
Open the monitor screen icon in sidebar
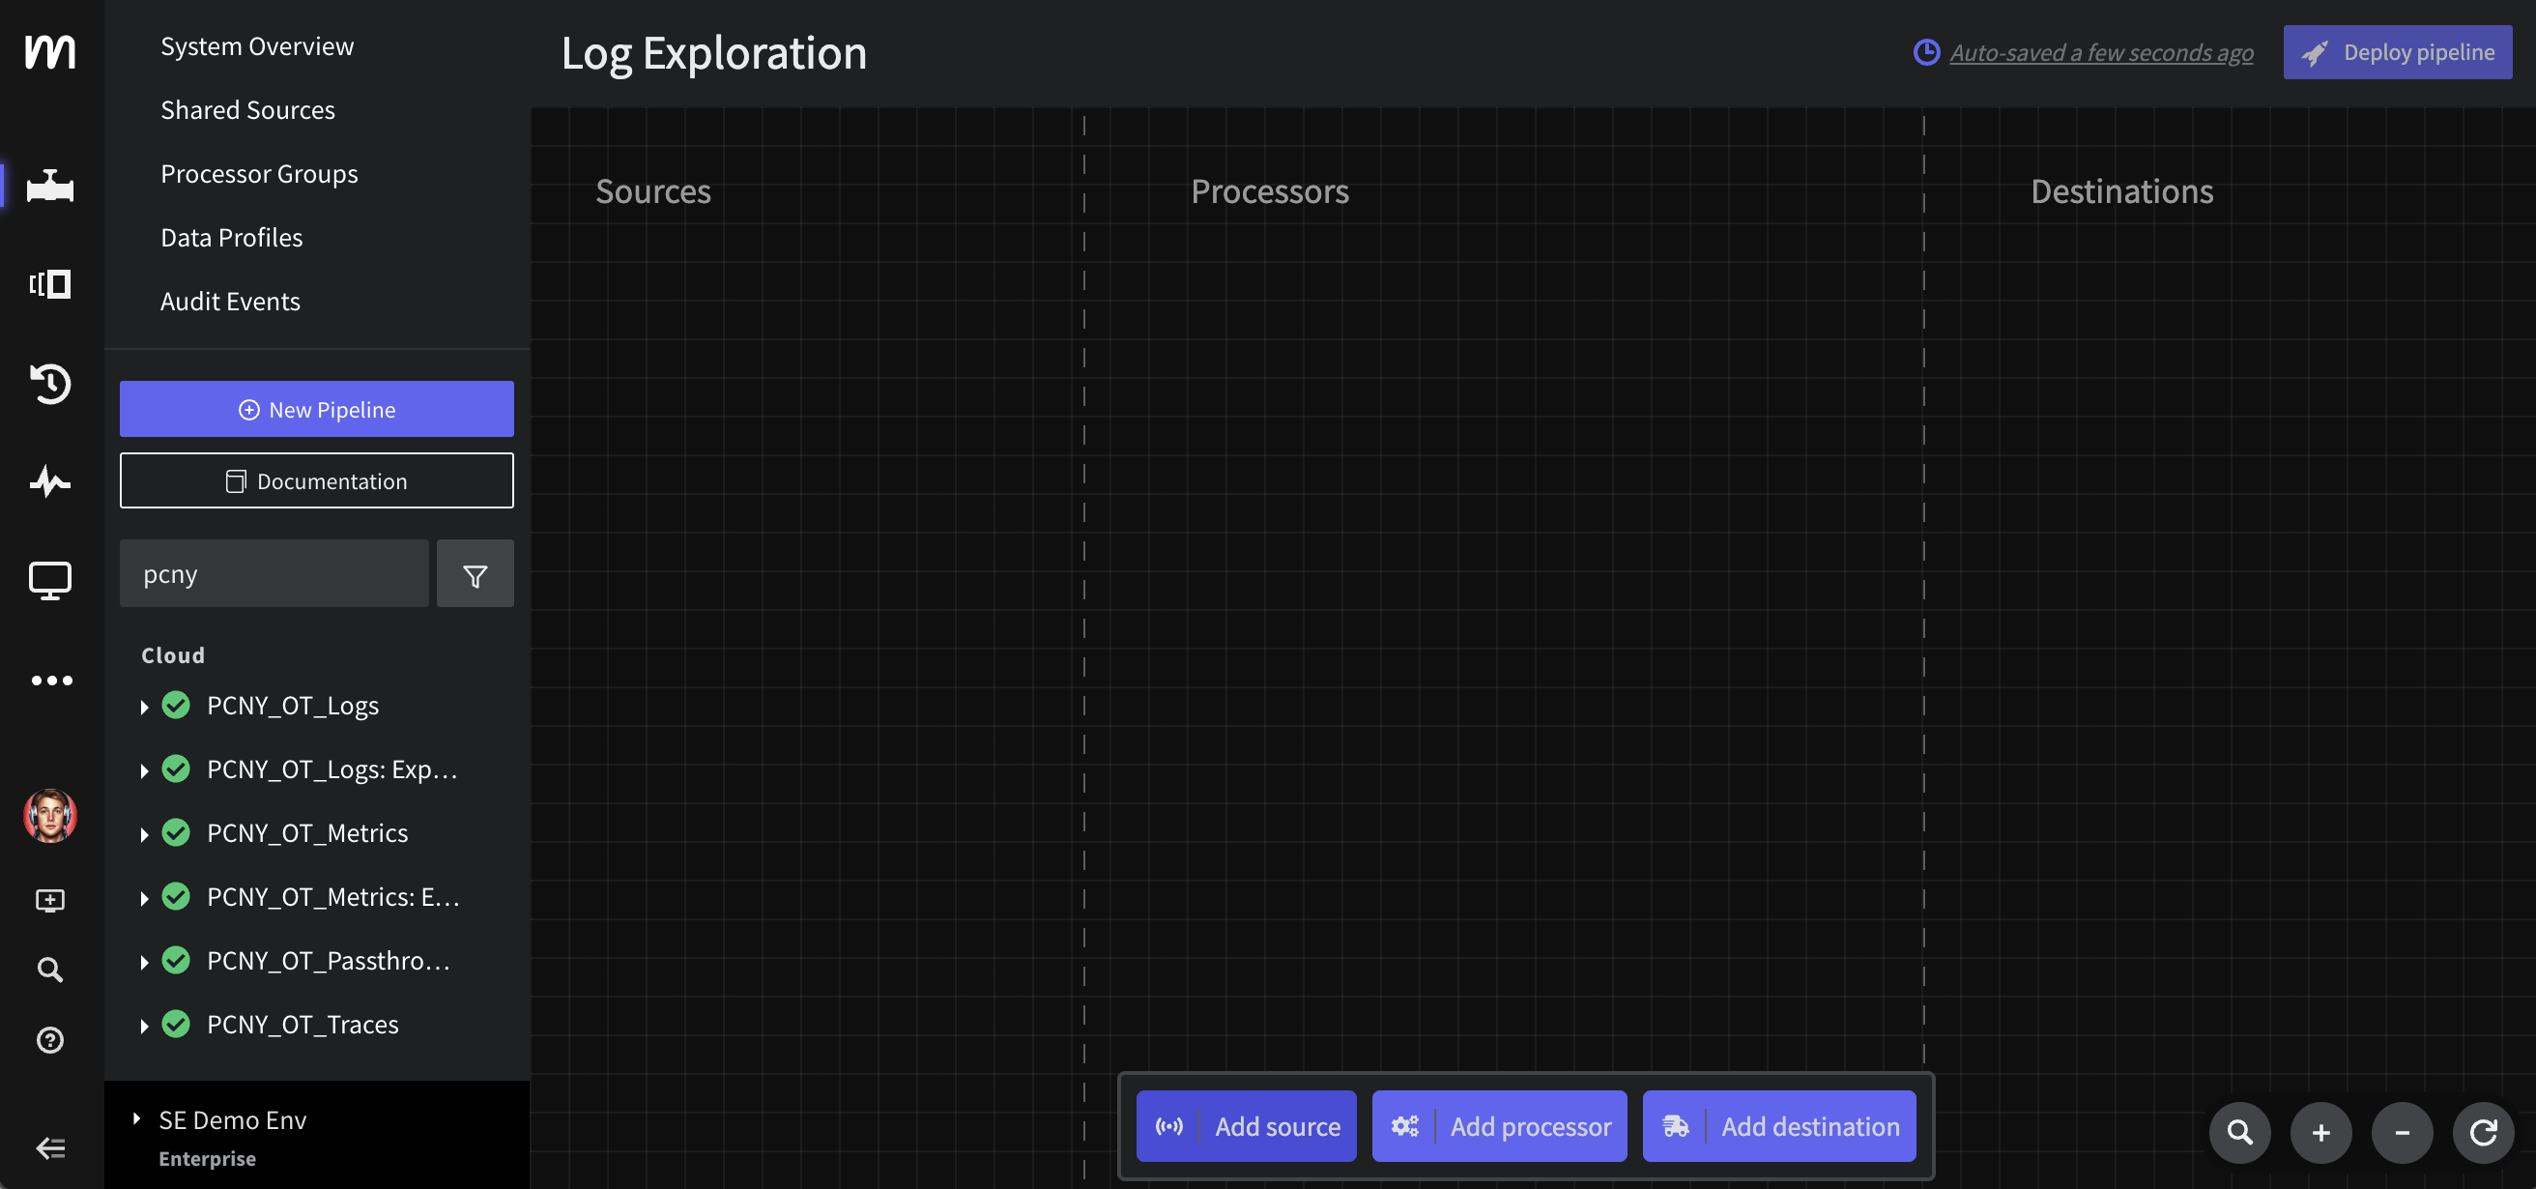49,580
